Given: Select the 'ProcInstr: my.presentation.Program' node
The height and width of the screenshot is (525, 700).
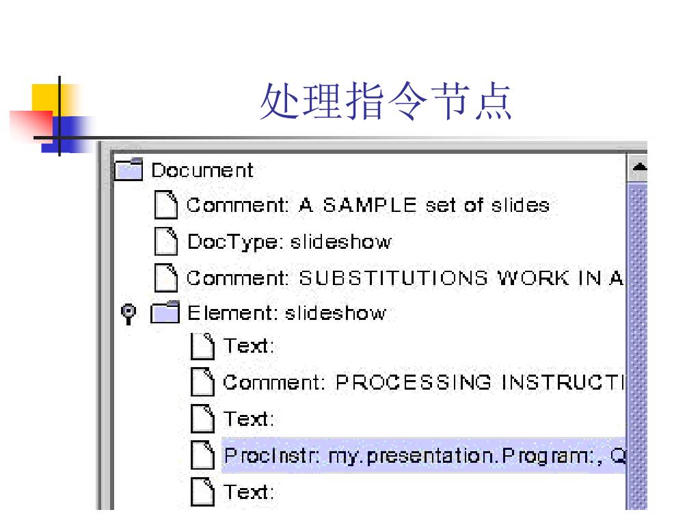Looking at the screenshot, I should click(424, 455).
